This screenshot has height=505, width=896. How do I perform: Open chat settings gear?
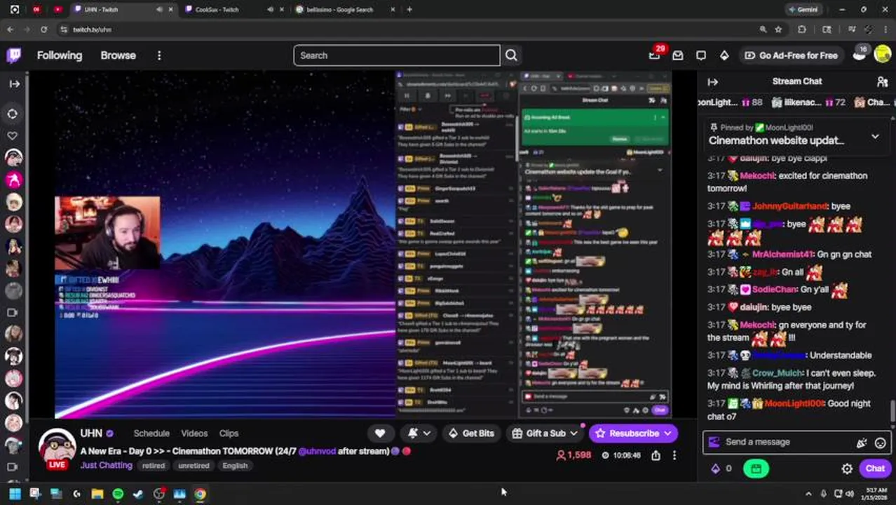[847, 469]
